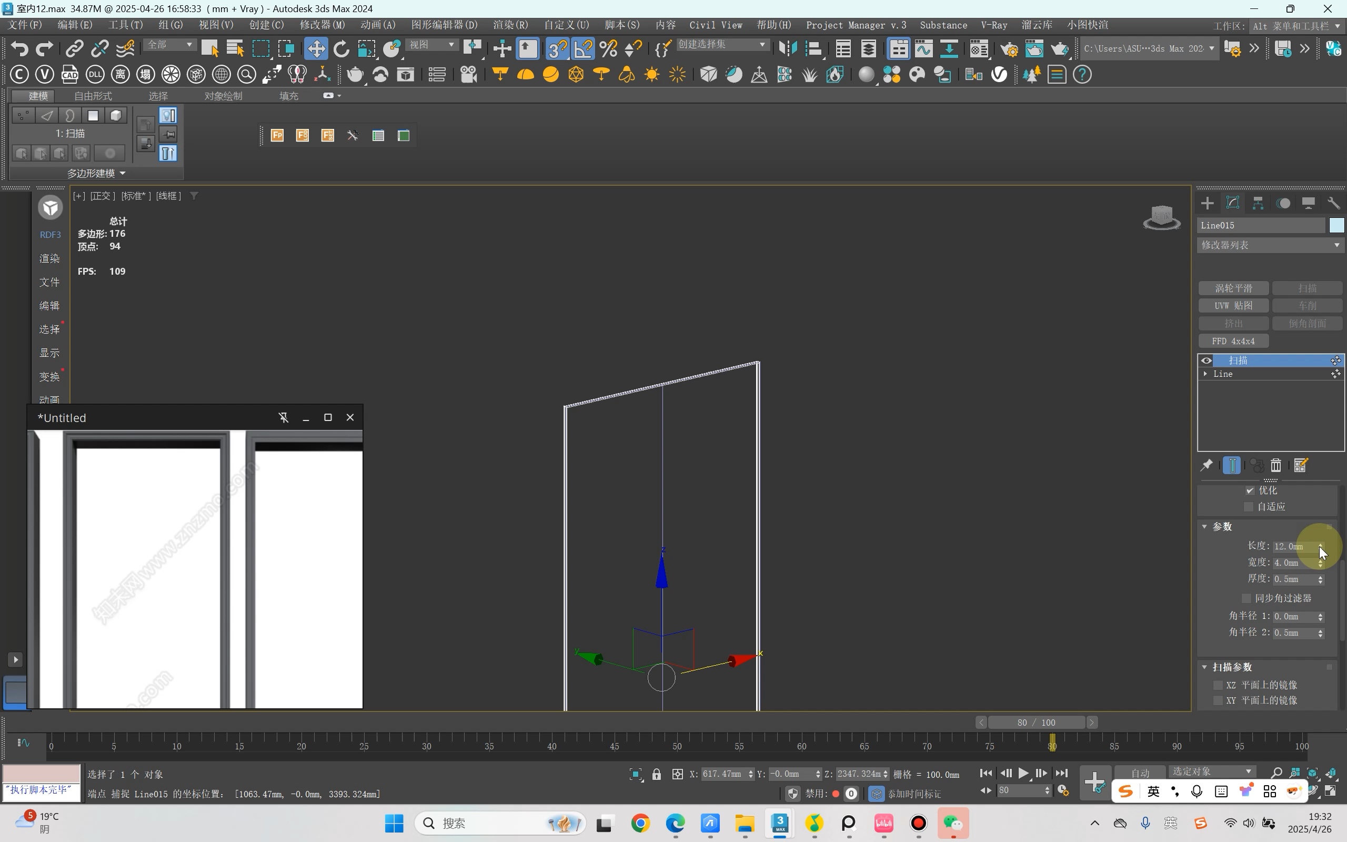Screen dimensions: 1347x842
Task: Apply the FFD 4x4x4 modifier button
Action: point(1233,340)
